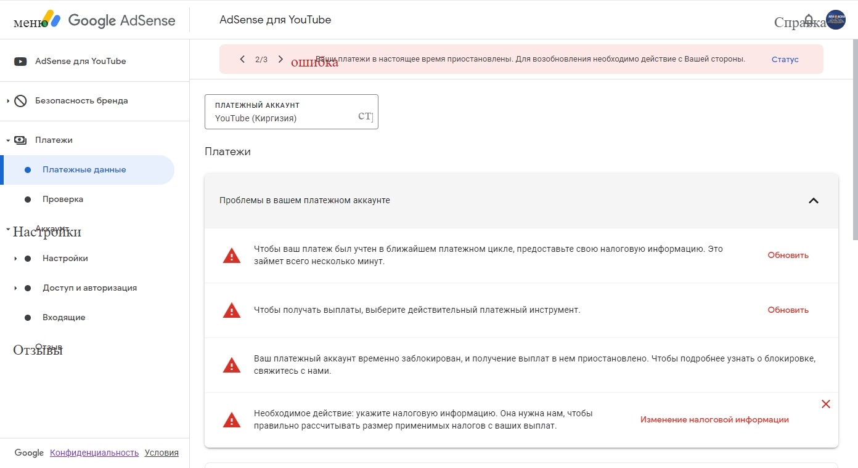The height and width of the screenshot is (468, 858).
Task: Dismiss the Необходимое действие alert with X
Action: (826, 404)
